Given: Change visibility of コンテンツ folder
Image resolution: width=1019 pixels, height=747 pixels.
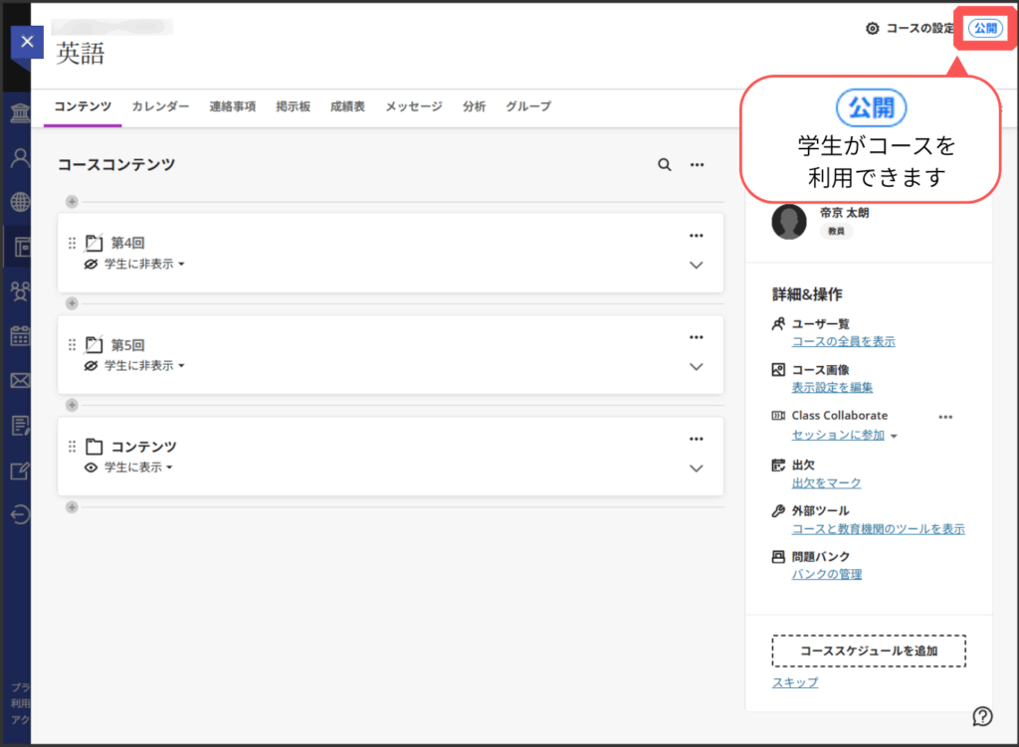Looking at the screenshot, I should tap(130, 467).
